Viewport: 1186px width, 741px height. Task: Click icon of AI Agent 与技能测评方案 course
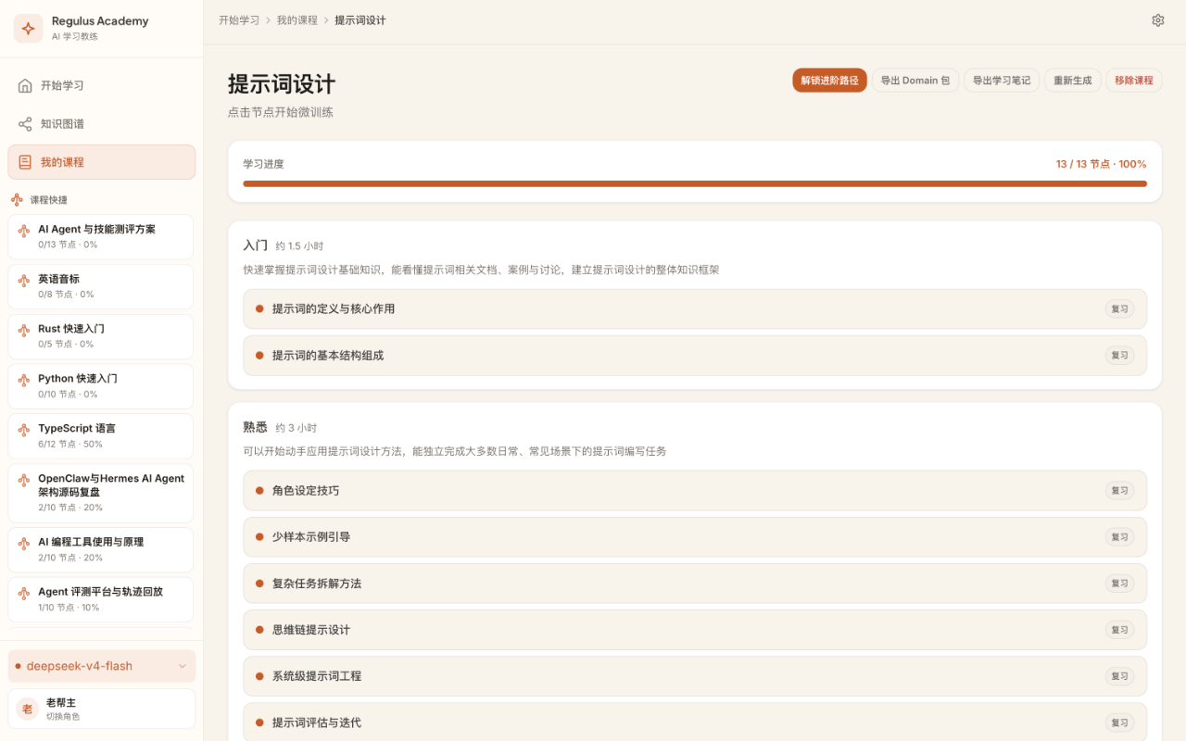click(x=24, y=231)
